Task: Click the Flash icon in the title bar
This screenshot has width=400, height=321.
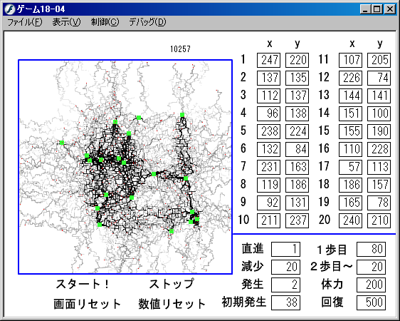Action: 10,9
